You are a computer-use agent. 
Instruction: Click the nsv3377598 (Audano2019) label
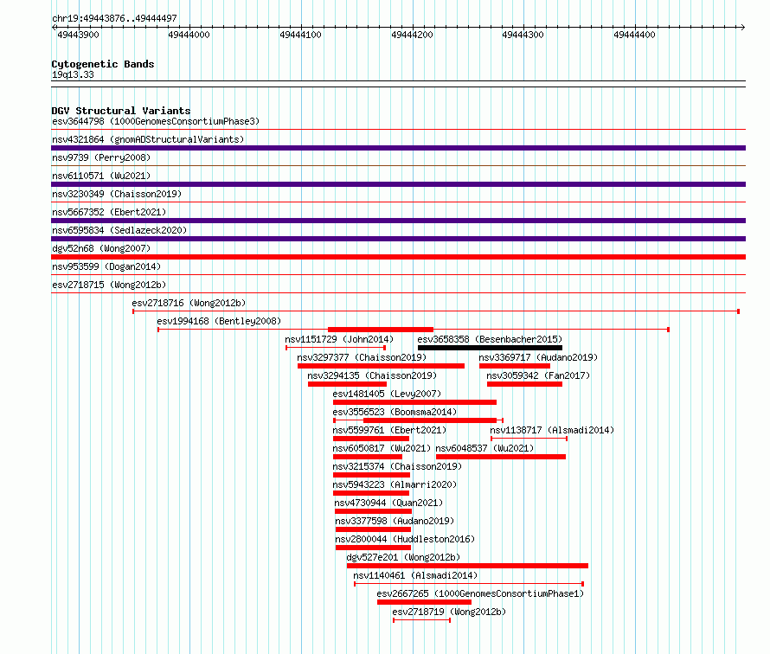pos(395,521)
